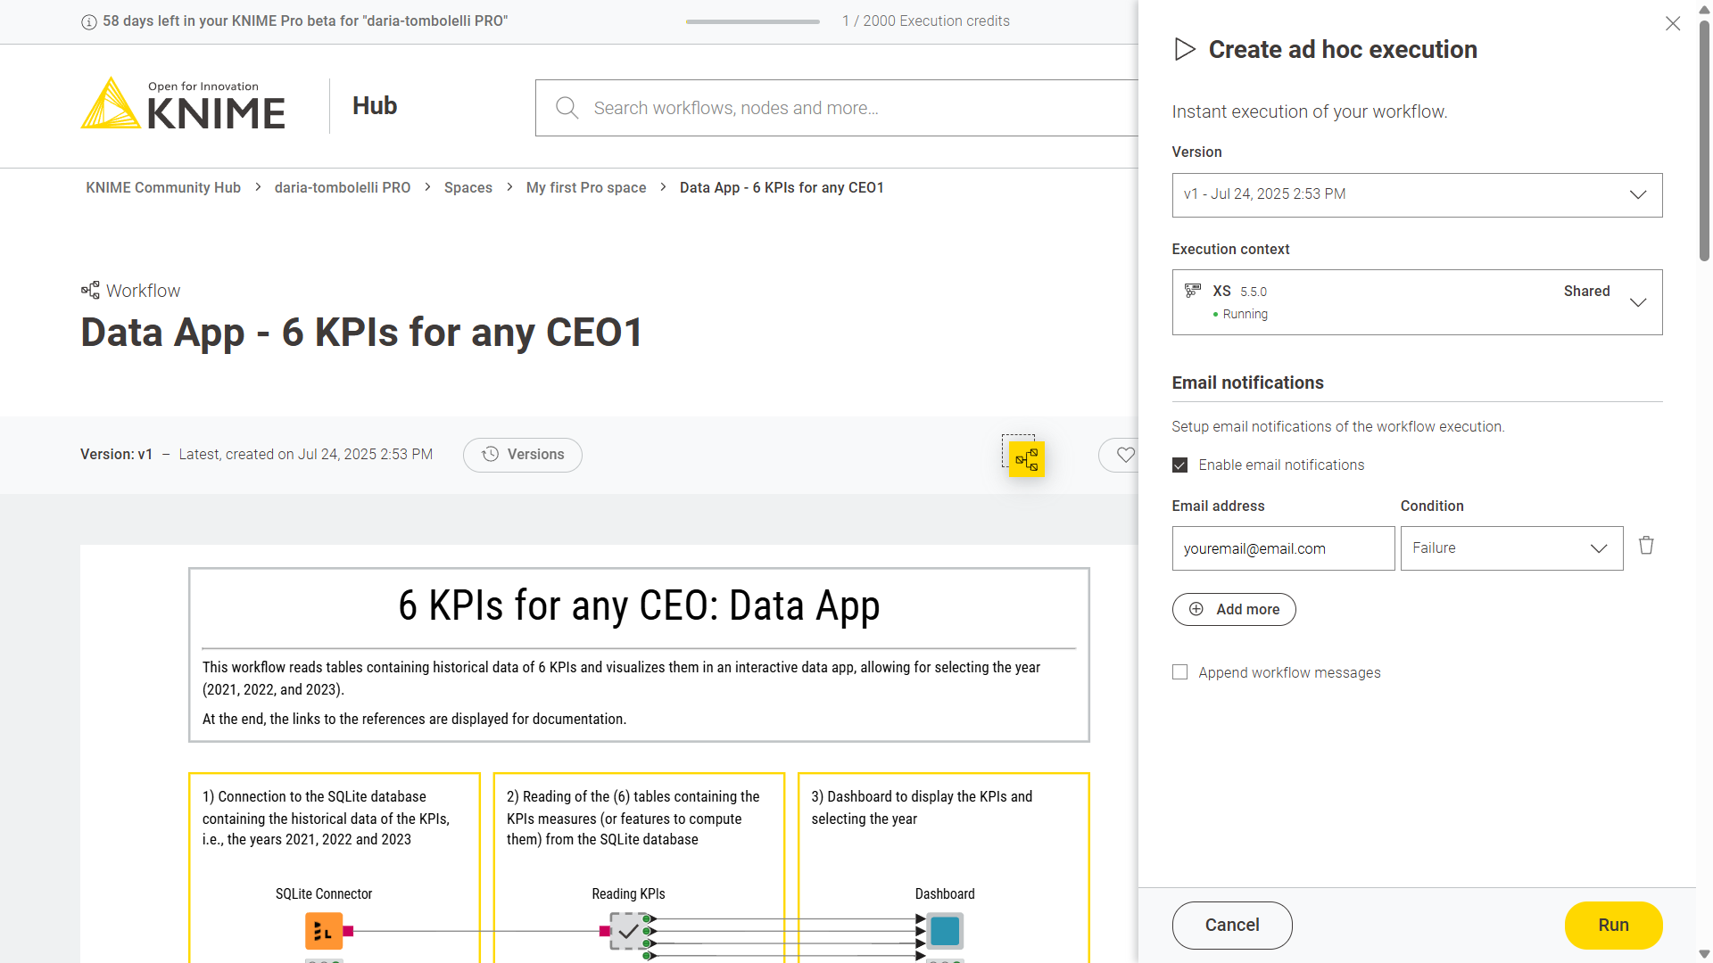Click the beta info icon
The width and height of the screenshot is (1713, 963).
point(89,21)
